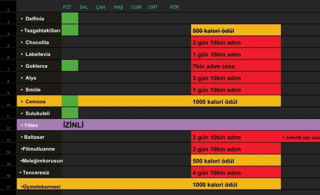The width and height of the screenshot is (320, 195).
Task: Select the "1 seferlik yarı ceza" cell
Action: click(301, 137)
